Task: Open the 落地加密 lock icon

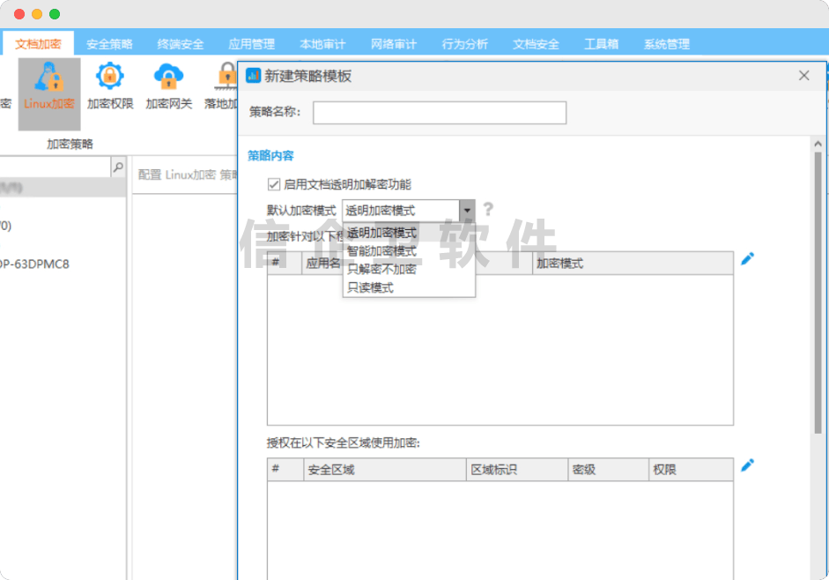Action: [x=227, y=79]
